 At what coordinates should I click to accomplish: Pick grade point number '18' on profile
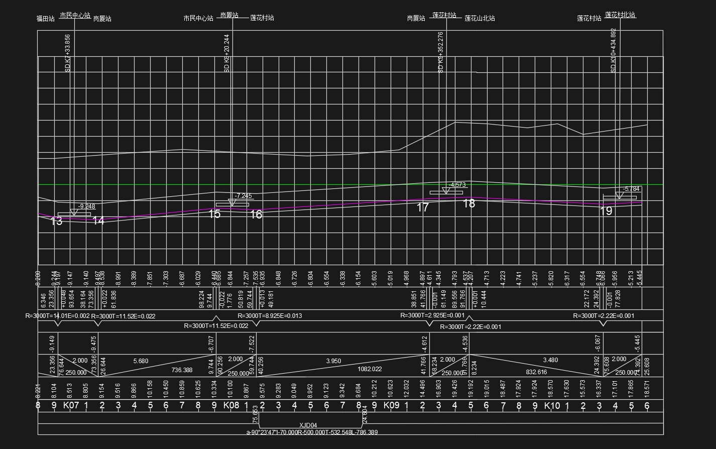[469, 203]
